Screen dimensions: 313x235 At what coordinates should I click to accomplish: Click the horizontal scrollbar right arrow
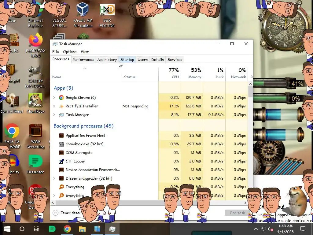point(245,203)
